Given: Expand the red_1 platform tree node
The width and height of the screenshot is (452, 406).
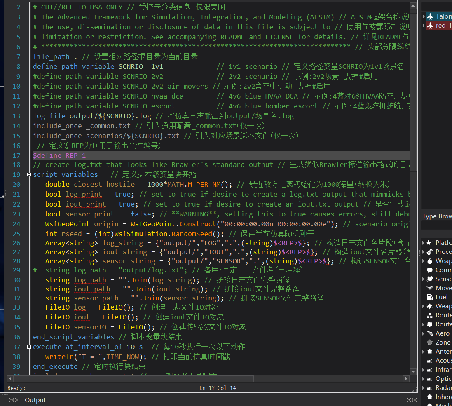Looking at the screenshot, I should [424, 26].
